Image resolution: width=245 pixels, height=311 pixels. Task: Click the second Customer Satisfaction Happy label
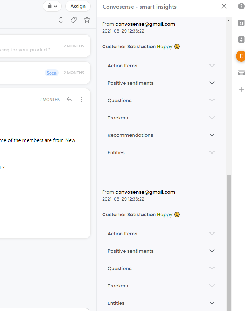click(x=141, y=215)
